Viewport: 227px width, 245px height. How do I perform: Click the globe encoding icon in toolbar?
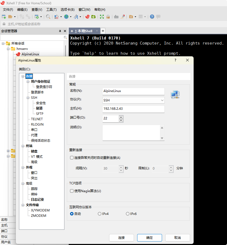(x=66, y=17)
